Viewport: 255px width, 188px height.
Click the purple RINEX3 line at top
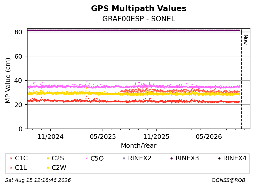[134, 30]
